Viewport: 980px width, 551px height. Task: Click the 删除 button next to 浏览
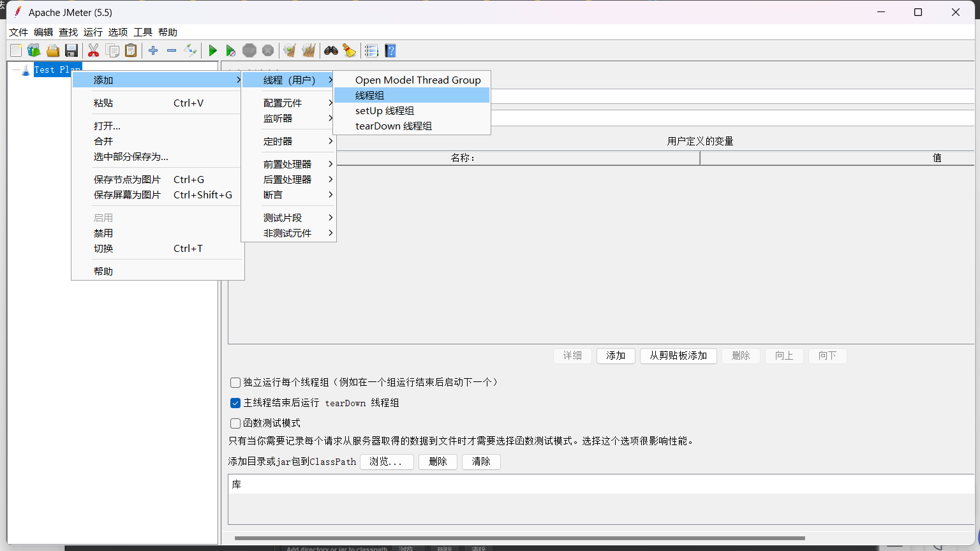438,461
